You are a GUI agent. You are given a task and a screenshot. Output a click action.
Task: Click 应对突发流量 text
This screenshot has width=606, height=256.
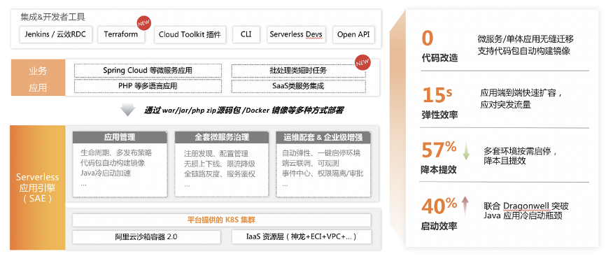point(505,105)
